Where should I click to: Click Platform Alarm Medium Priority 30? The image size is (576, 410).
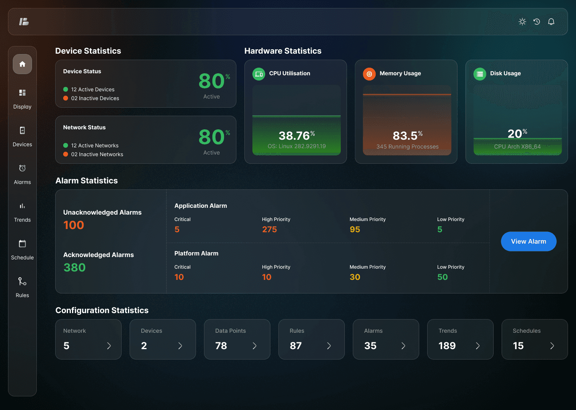coord(355,277)
